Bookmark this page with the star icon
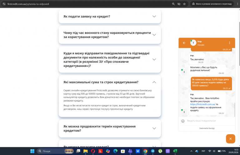Screen dimensions: 240x155 tap(184, 4)
